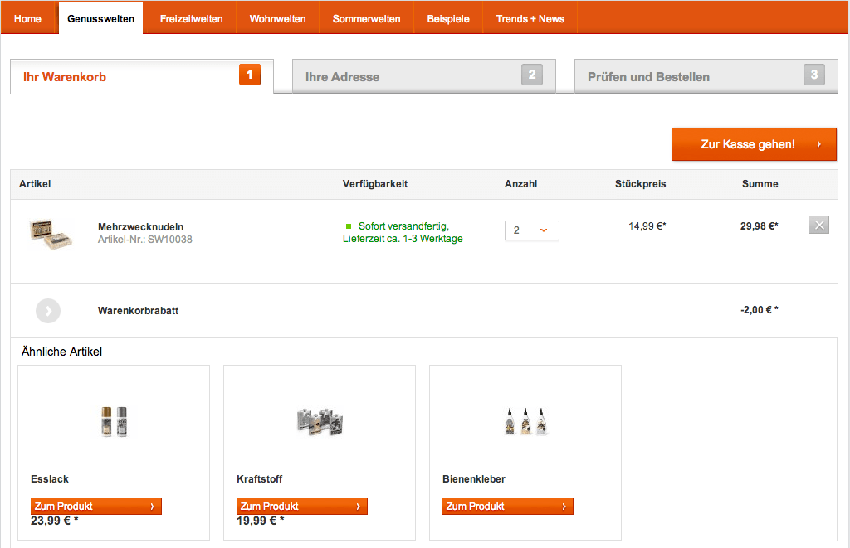
Task: Navigate to Wohnwelten section
Action: pyautogui.click(x=277, y=18)
